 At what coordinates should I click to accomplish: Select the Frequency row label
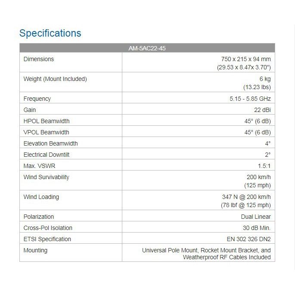tap(37, 99)
